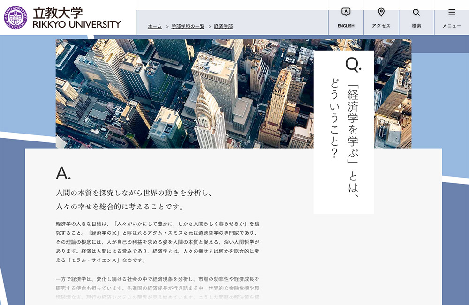Click the vertical text どういうこと？
Image resolution: width=469 pixels, height=305 pixels.
[334, 118]
